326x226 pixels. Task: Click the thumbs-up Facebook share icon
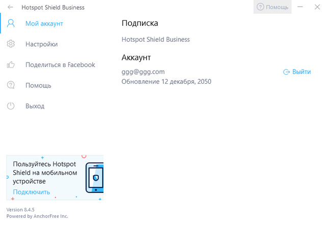pyautogui.click(x=11, y=65)
